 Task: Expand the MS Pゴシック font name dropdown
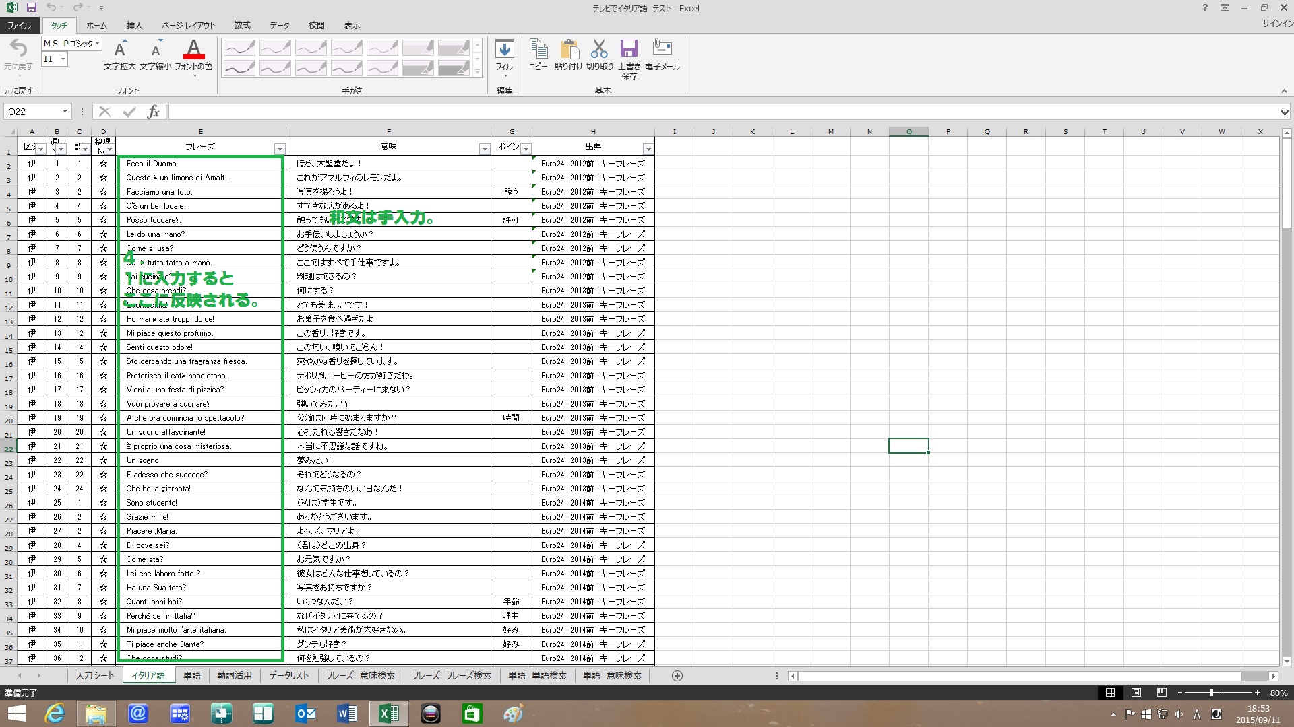[98, 43]
